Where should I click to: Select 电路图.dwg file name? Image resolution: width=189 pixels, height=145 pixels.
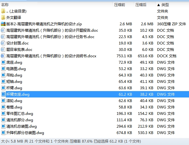click(16, 69)
